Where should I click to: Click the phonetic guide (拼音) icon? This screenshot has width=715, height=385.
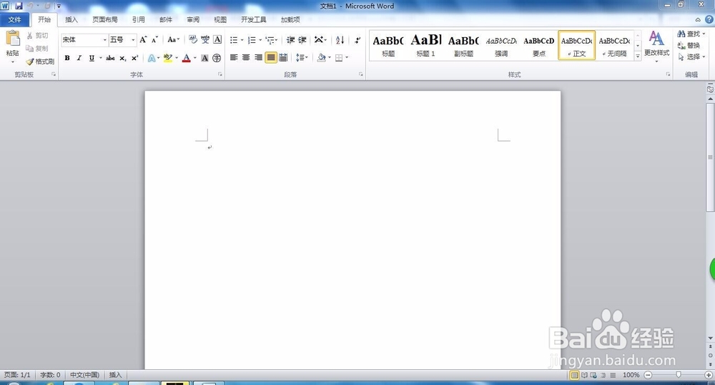pos(205,39)
